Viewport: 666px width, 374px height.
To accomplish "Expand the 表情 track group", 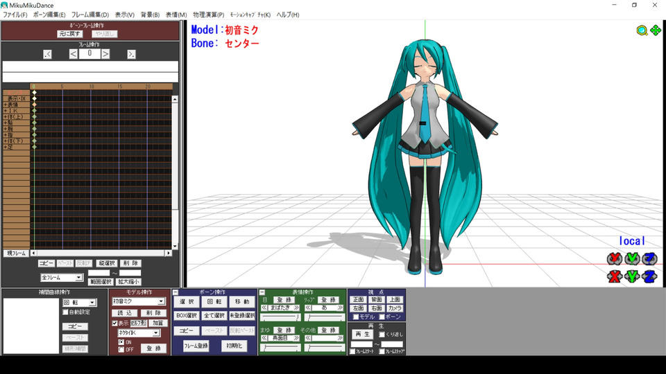I will tap(6, 105).
